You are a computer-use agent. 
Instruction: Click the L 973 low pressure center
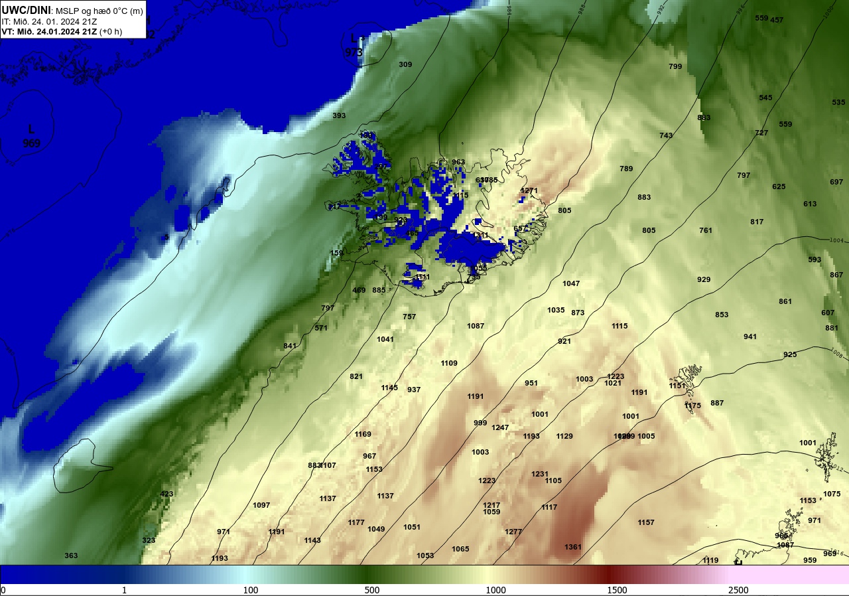tap(355, 44)
